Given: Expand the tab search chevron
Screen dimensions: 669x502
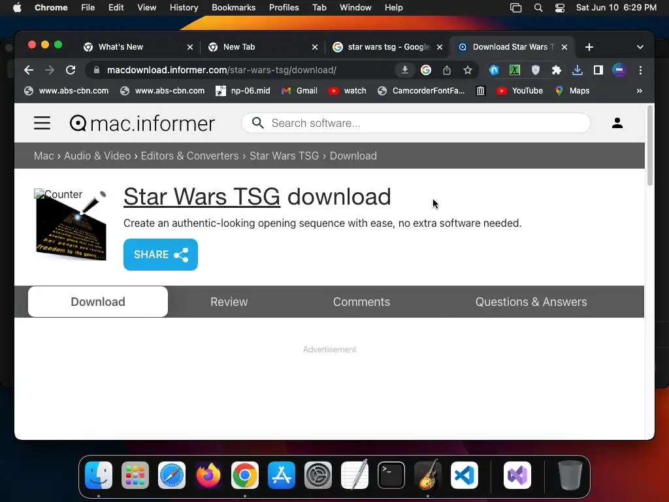Looking at the screenshot, I should [640, 47].
